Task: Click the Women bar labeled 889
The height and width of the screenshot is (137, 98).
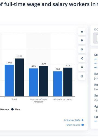Action: [33, 82]
